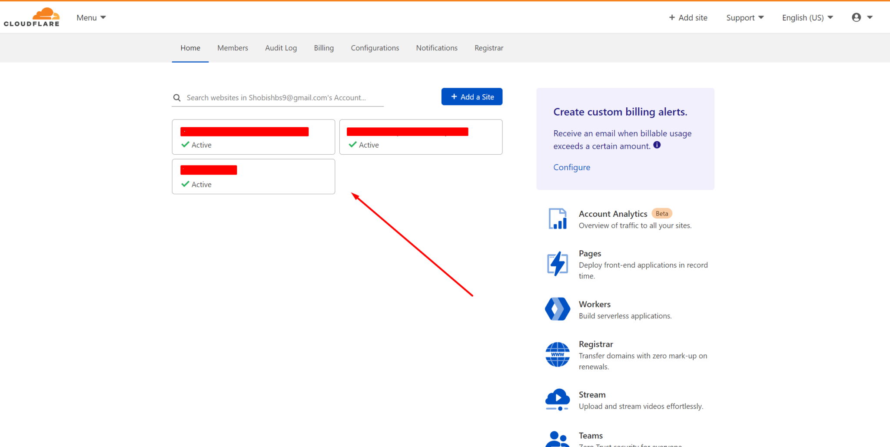The image size is (890, 447).
Task: Click the billing alerts info icon
Action: pyautogui.click(x=657, y=145)
